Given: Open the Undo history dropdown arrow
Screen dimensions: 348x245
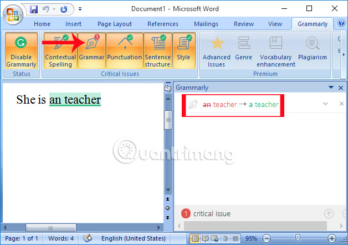Looking at the screenshot, I should tap(54, 9).
